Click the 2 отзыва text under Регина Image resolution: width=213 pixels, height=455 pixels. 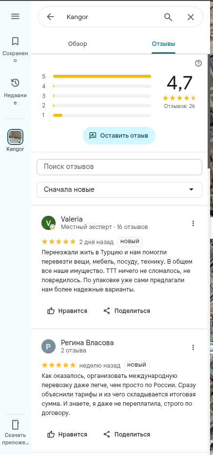[x=74, y=351]
